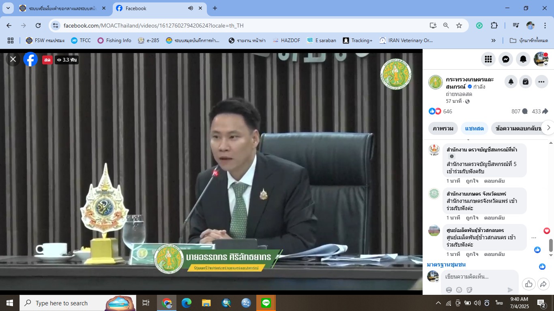Viewport: 554px width, 311px height.
Task: Open Facebook menu grid icon
Action: tap(488, 59)
